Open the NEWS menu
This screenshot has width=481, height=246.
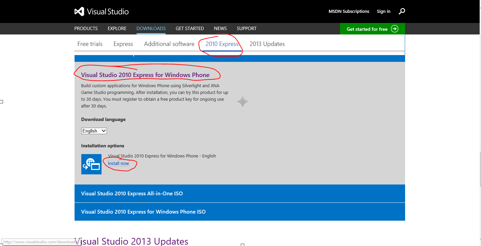click(220, 28)
